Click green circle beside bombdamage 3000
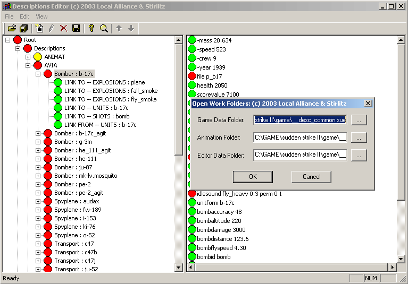408x284 pixels. (x=192, y=230)
